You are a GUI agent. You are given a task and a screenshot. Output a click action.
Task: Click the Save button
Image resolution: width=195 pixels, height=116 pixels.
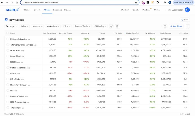pyautogui.click(x=185, y=20)
